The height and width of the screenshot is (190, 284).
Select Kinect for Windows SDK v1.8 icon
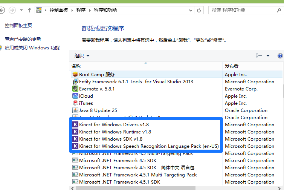pyautogui.click(x=75, y=139)
